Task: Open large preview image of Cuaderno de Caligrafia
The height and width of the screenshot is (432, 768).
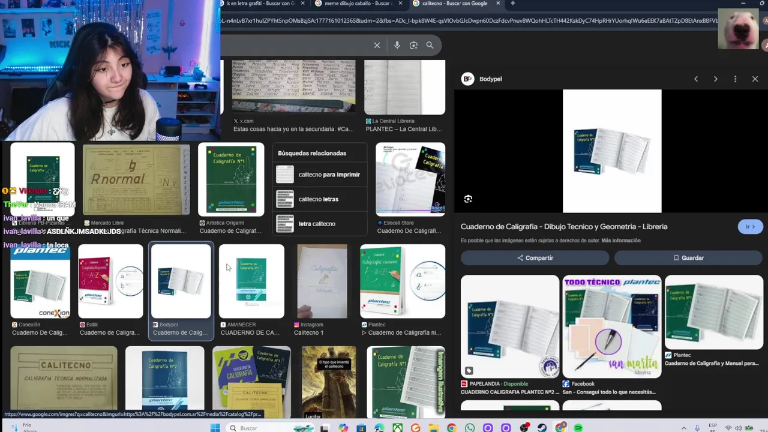Action: coord(612,151)
